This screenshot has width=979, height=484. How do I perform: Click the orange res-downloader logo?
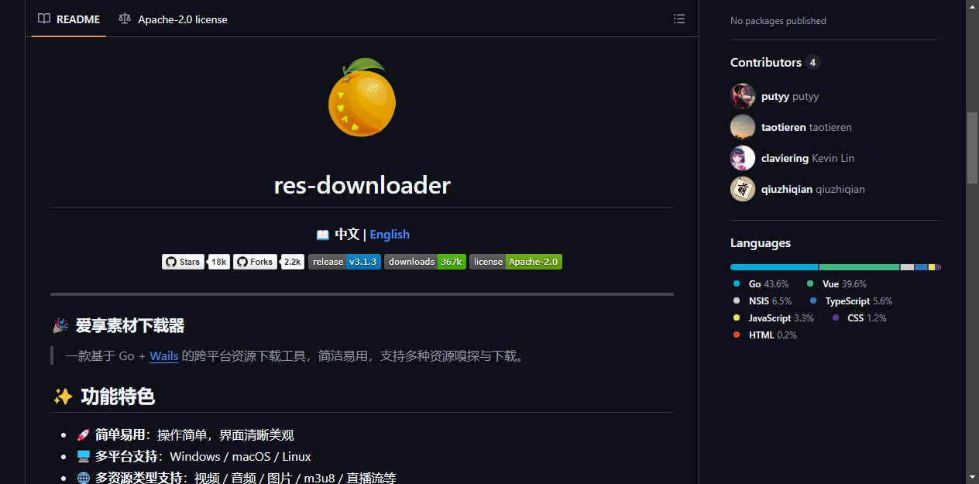[362, 98]
